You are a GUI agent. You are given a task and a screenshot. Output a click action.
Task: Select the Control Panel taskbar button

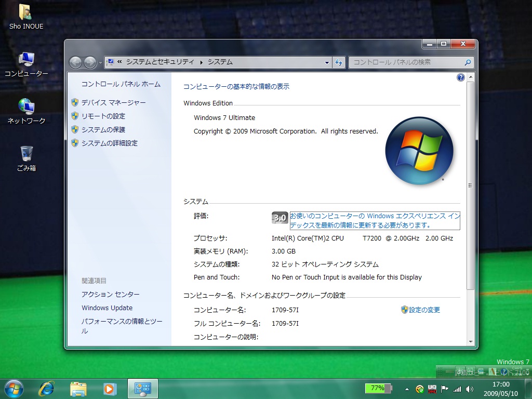click(x=143, y=389)
